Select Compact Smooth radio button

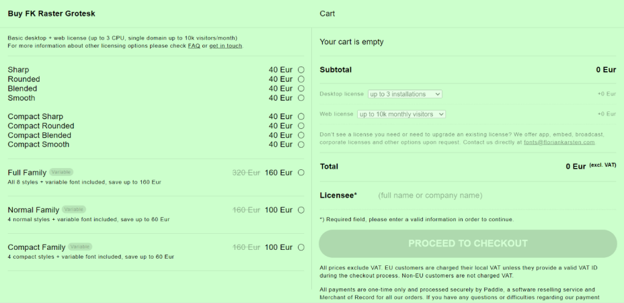[x=301, y=144]
